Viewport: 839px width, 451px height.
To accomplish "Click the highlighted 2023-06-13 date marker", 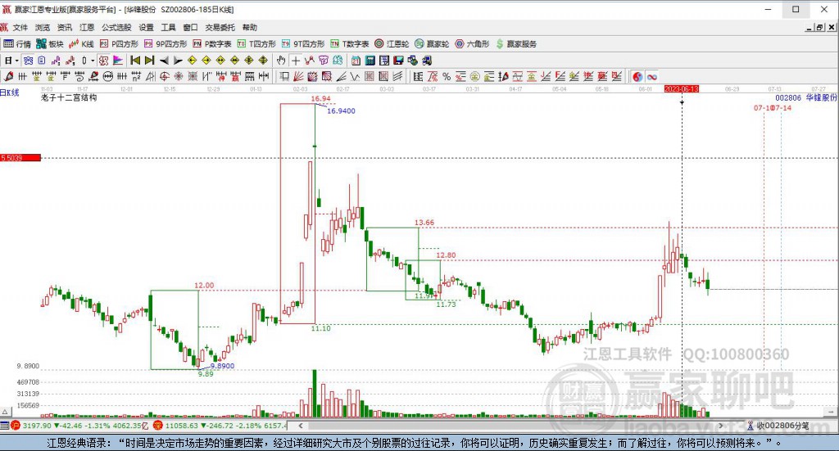I will click(681, 88).
